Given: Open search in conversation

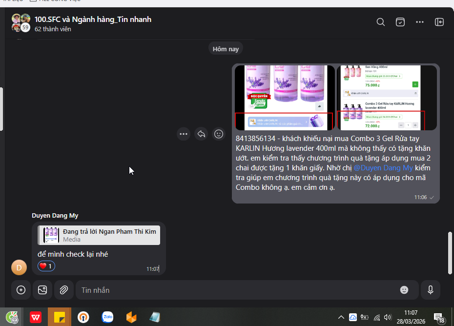Looking at the screenshot, I should pos(380,22).
